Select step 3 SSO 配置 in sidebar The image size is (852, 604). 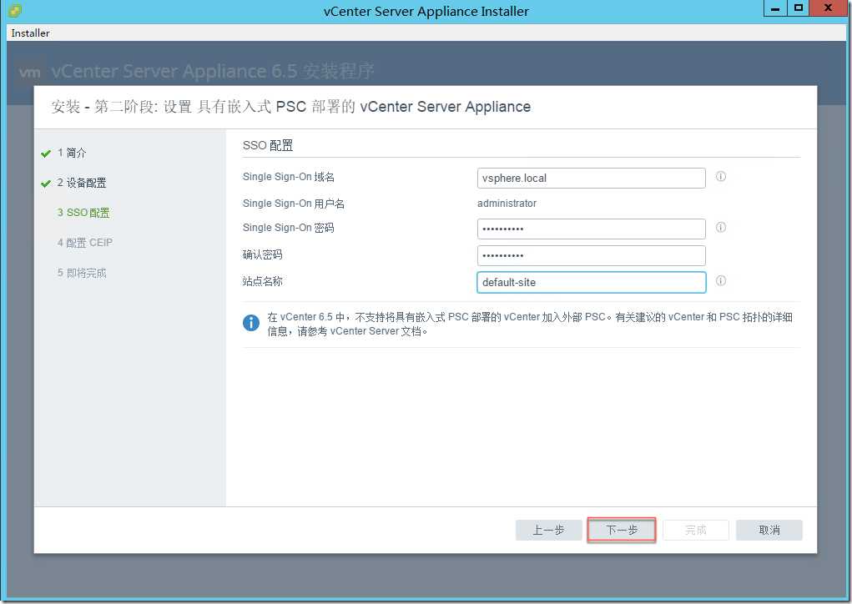coord(83,213)
